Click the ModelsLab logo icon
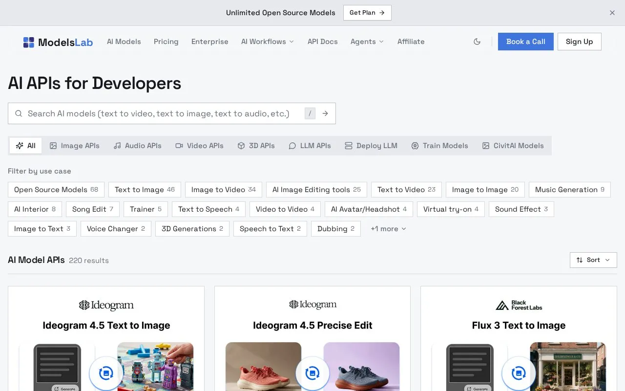The height and width of the screenshot is (391, 625). click(x=29, y=42)
